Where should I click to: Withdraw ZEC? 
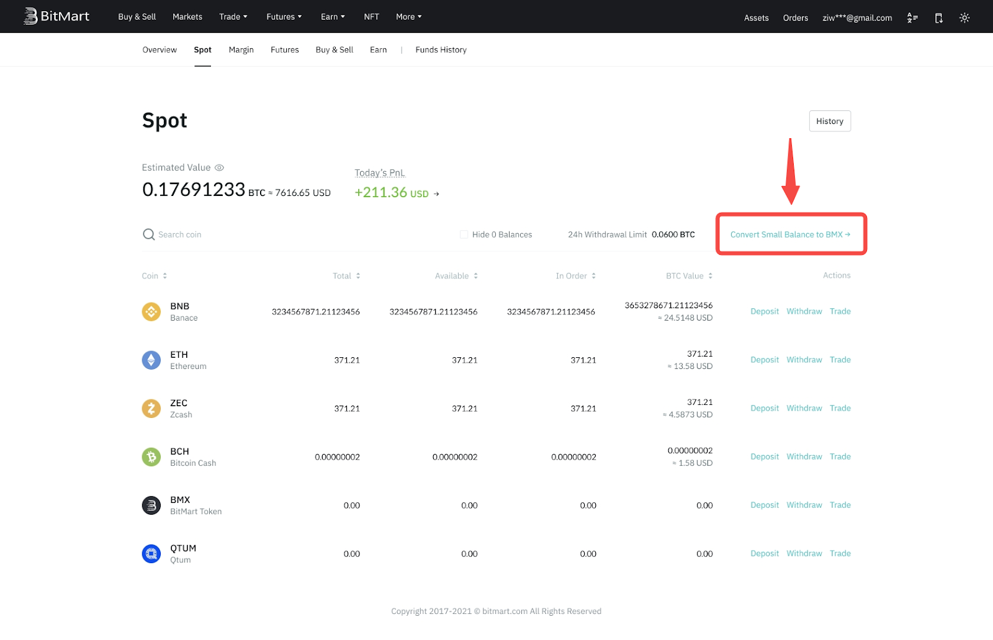(x=804, y=408)
